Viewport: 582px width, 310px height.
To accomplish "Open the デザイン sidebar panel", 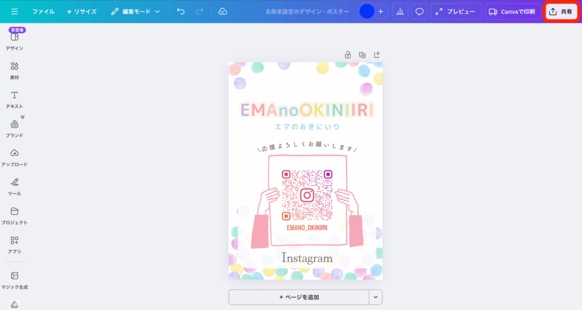I will pyautogui.click(x=14, y=41).
